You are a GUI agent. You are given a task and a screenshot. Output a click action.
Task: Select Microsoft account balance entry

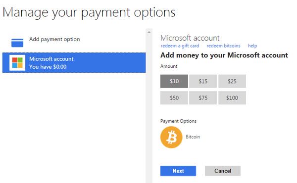point(74,63)
